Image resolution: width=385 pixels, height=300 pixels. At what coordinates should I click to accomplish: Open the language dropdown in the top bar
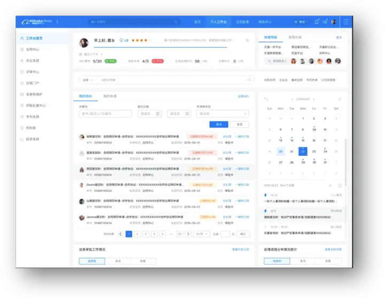pos(301,22)
